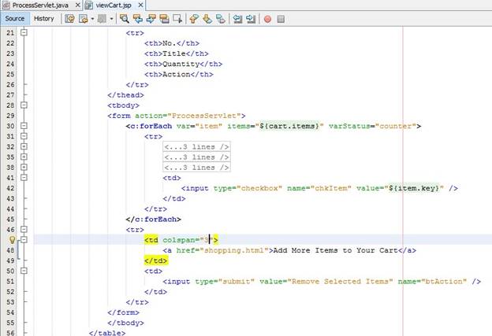This screenshot has height=336, width=492.
Task: Expand the folded block at line 35
Action: [x=24, y=157]
